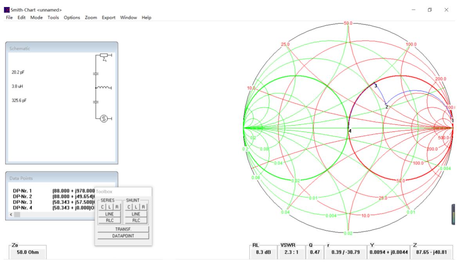Select the ZL load symbol in schematic
Image resolution: width=457 pixels, height=269 pixels.
(x=104, y=56)
